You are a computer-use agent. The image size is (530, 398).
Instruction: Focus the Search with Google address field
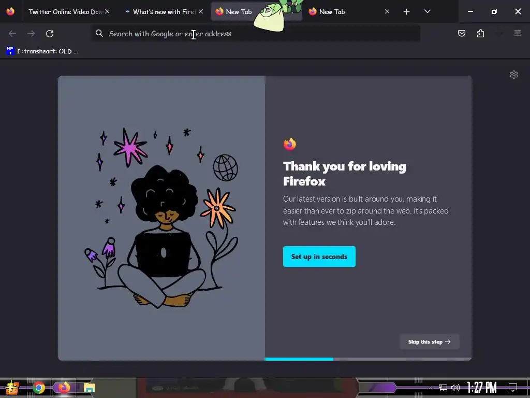[256, 34]
